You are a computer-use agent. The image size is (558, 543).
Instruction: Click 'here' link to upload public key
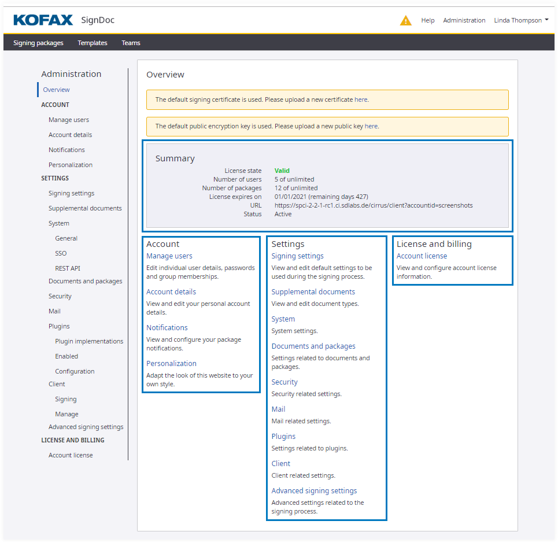[371, 126]
